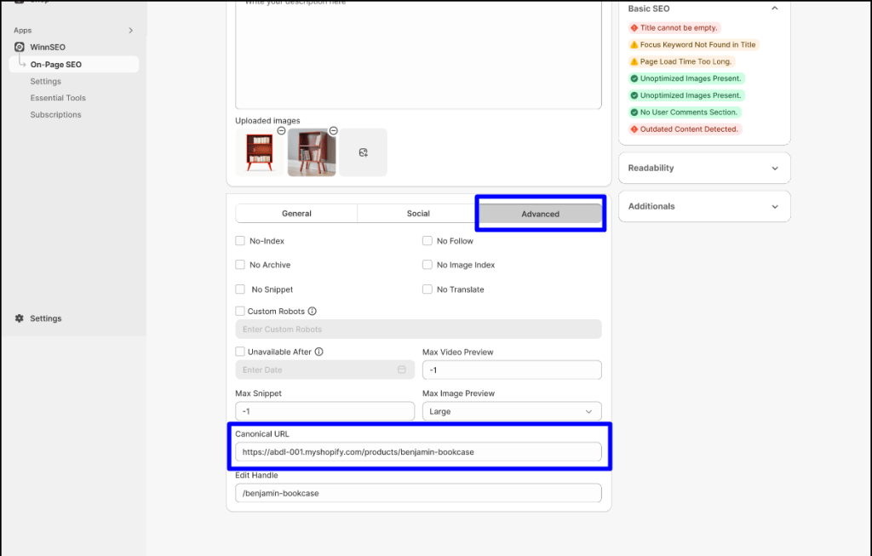Open WinnSEO Settings submenu item
This screenshot has height=556, width=872.
click(x=46, y=81)
